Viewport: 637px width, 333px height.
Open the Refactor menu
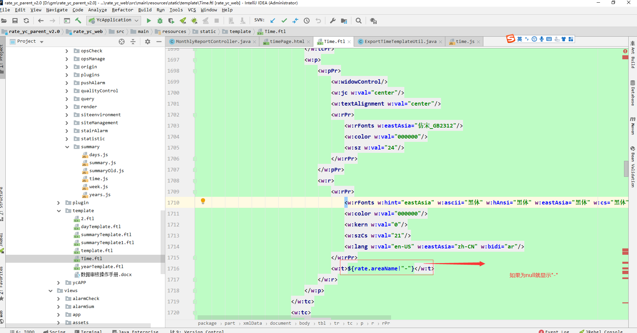[122, 10]
